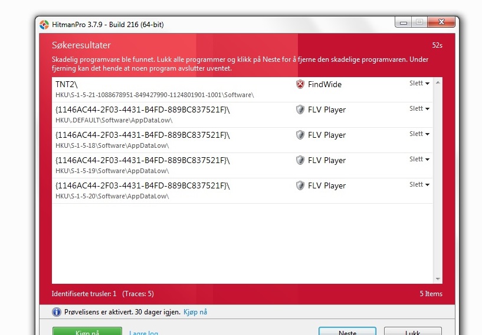The image size is (482, 335).
Task: Select the row with path HKU\.DEFAULT\Software\AppDataLow\
Action: 242,115
